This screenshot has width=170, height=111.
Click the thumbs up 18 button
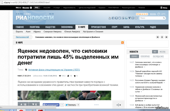pos(23,104)
